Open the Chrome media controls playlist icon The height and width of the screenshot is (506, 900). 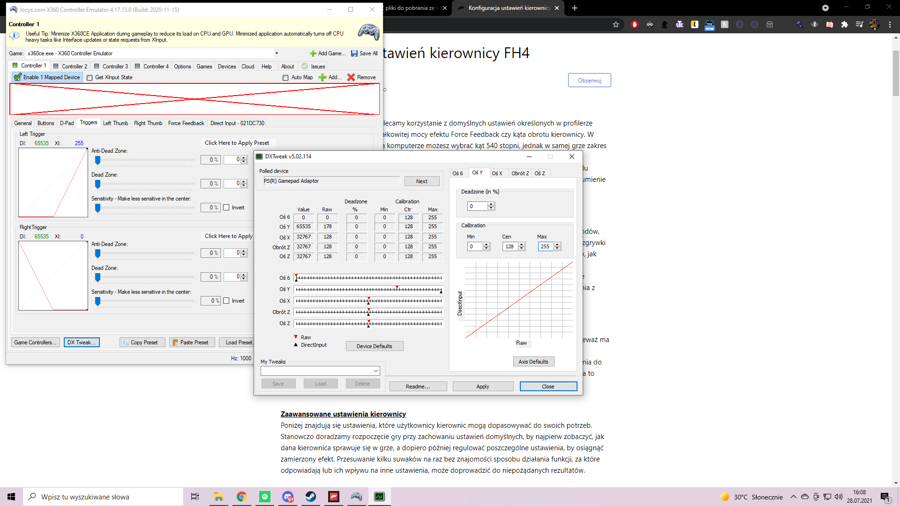click(860, 24)
